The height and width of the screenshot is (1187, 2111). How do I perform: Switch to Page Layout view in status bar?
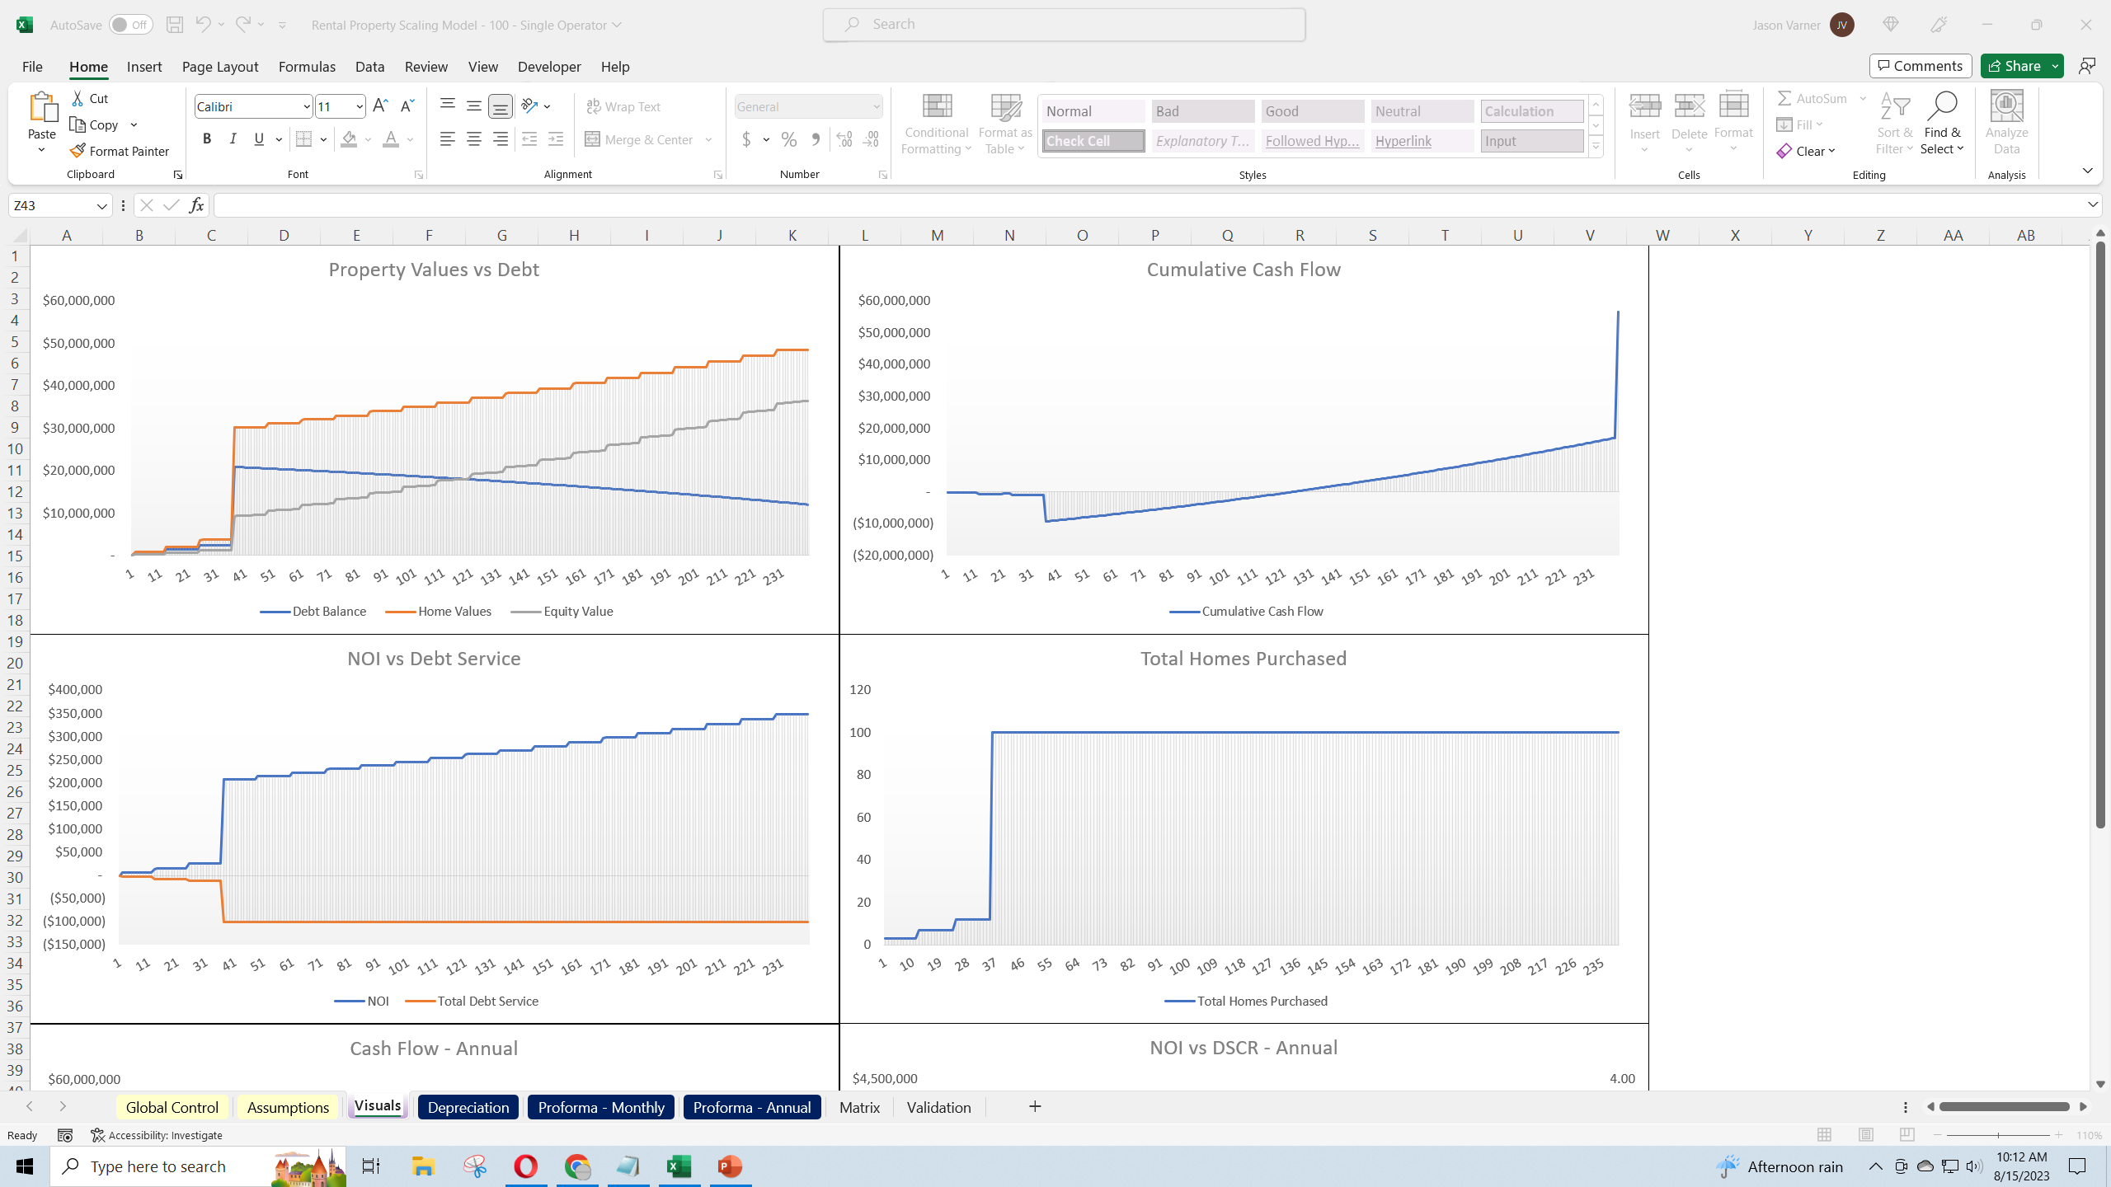tap(1866, 1135)
